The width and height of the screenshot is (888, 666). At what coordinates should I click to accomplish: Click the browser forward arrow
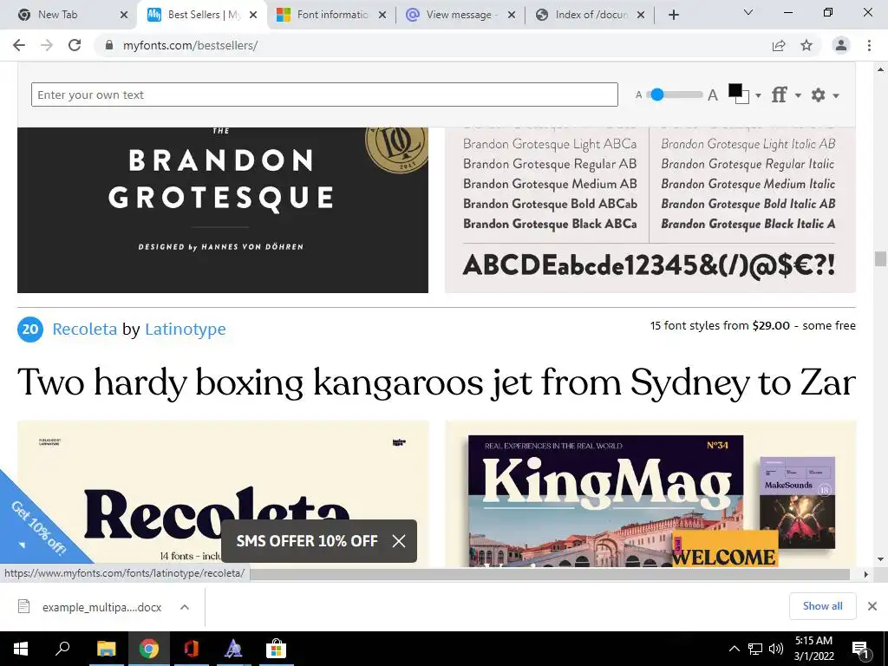47,45
